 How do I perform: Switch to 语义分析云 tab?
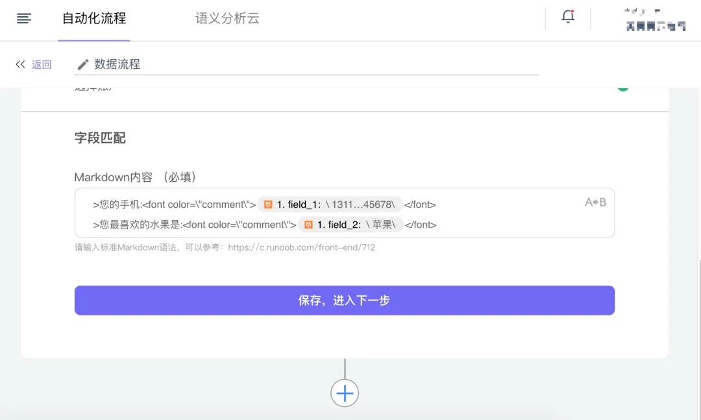coord(227,18)
